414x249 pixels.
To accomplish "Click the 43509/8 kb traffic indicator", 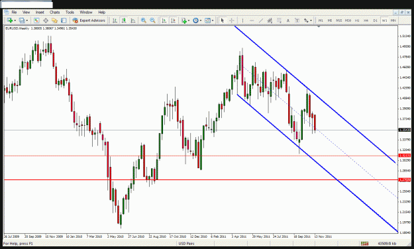I will click(387, 244).
